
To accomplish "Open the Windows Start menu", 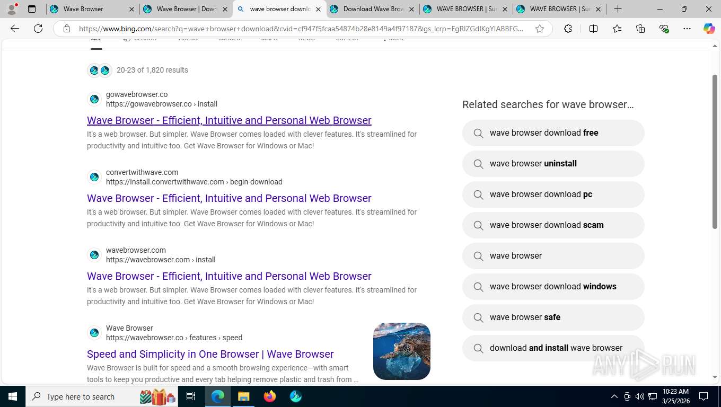I will click(x=12, y=396).
